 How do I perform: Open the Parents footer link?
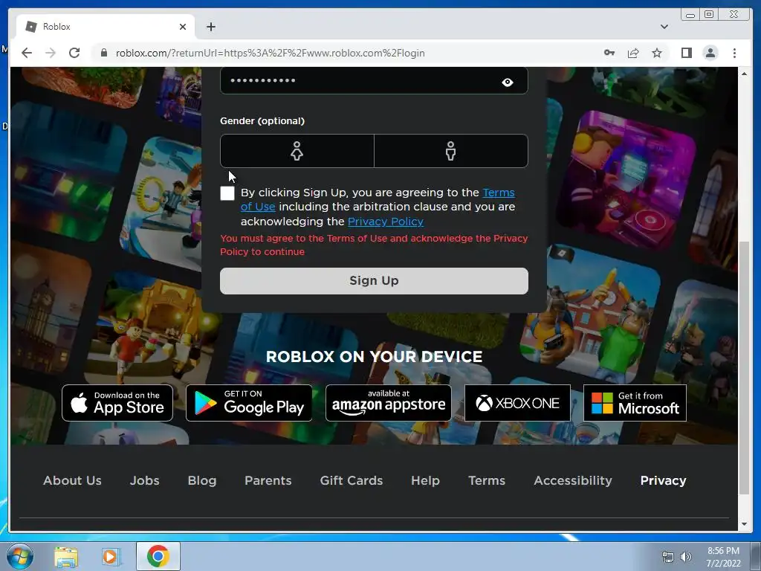point(268,480)
